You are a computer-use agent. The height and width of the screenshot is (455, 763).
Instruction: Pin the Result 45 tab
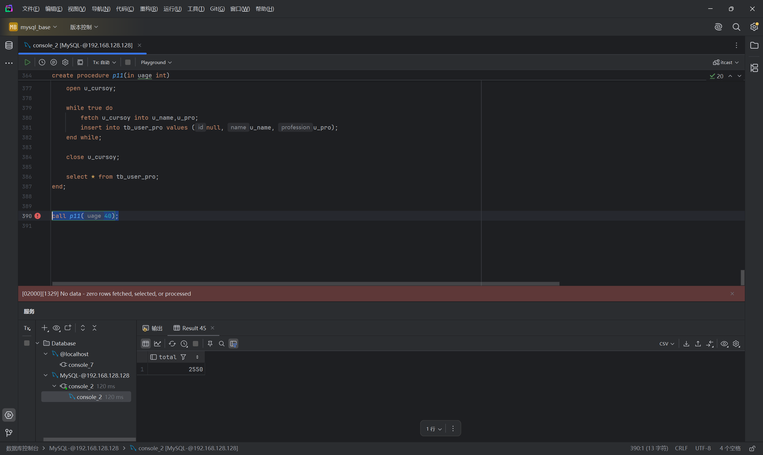click(x=210, y=344)
